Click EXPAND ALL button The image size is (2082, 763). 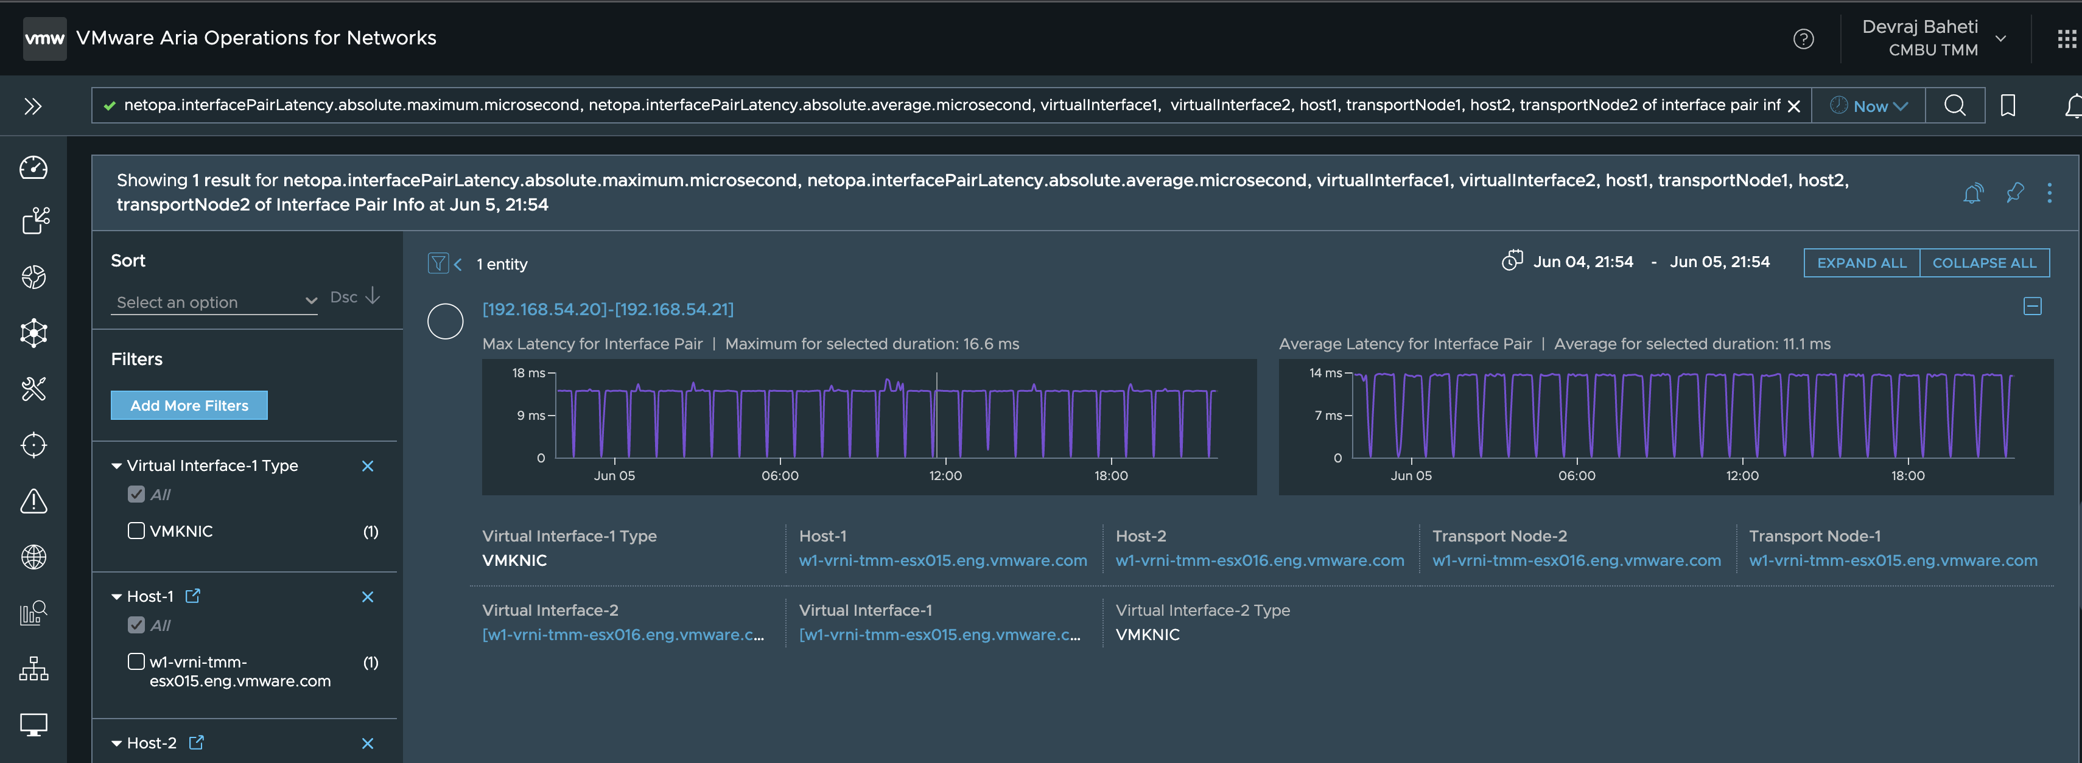pos(1862,262)
